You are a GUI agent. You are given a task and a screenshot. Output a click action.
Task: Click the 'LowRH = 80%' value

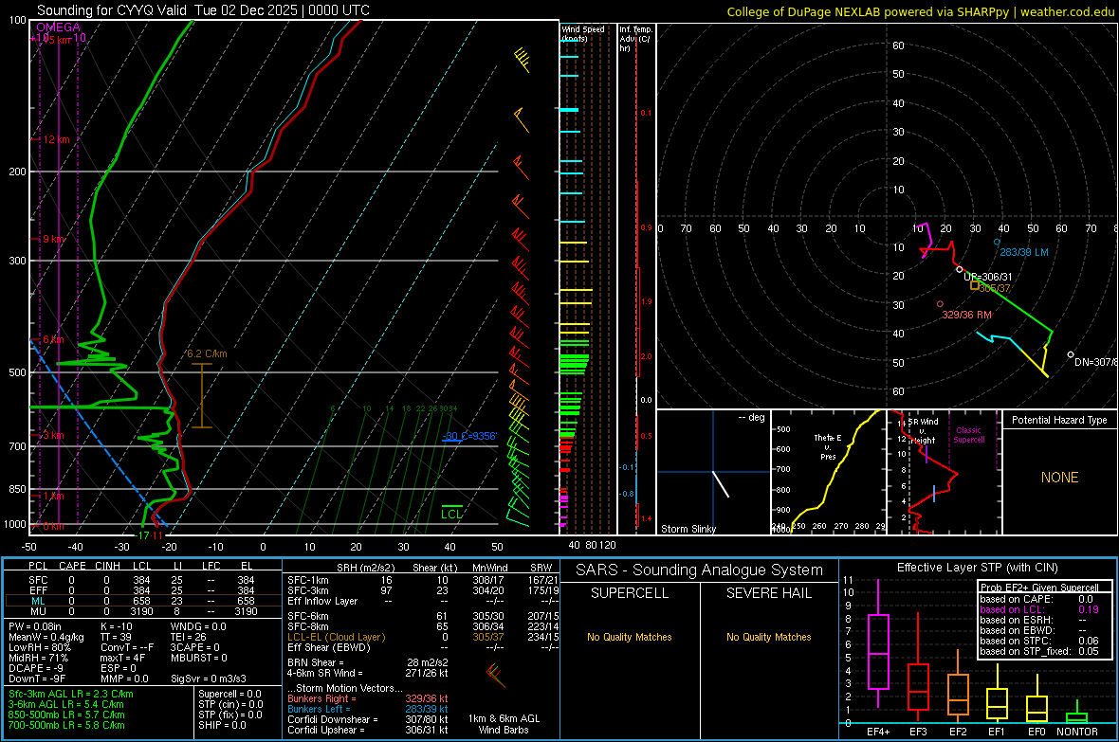pyautogui.click(x=40, y=648)
